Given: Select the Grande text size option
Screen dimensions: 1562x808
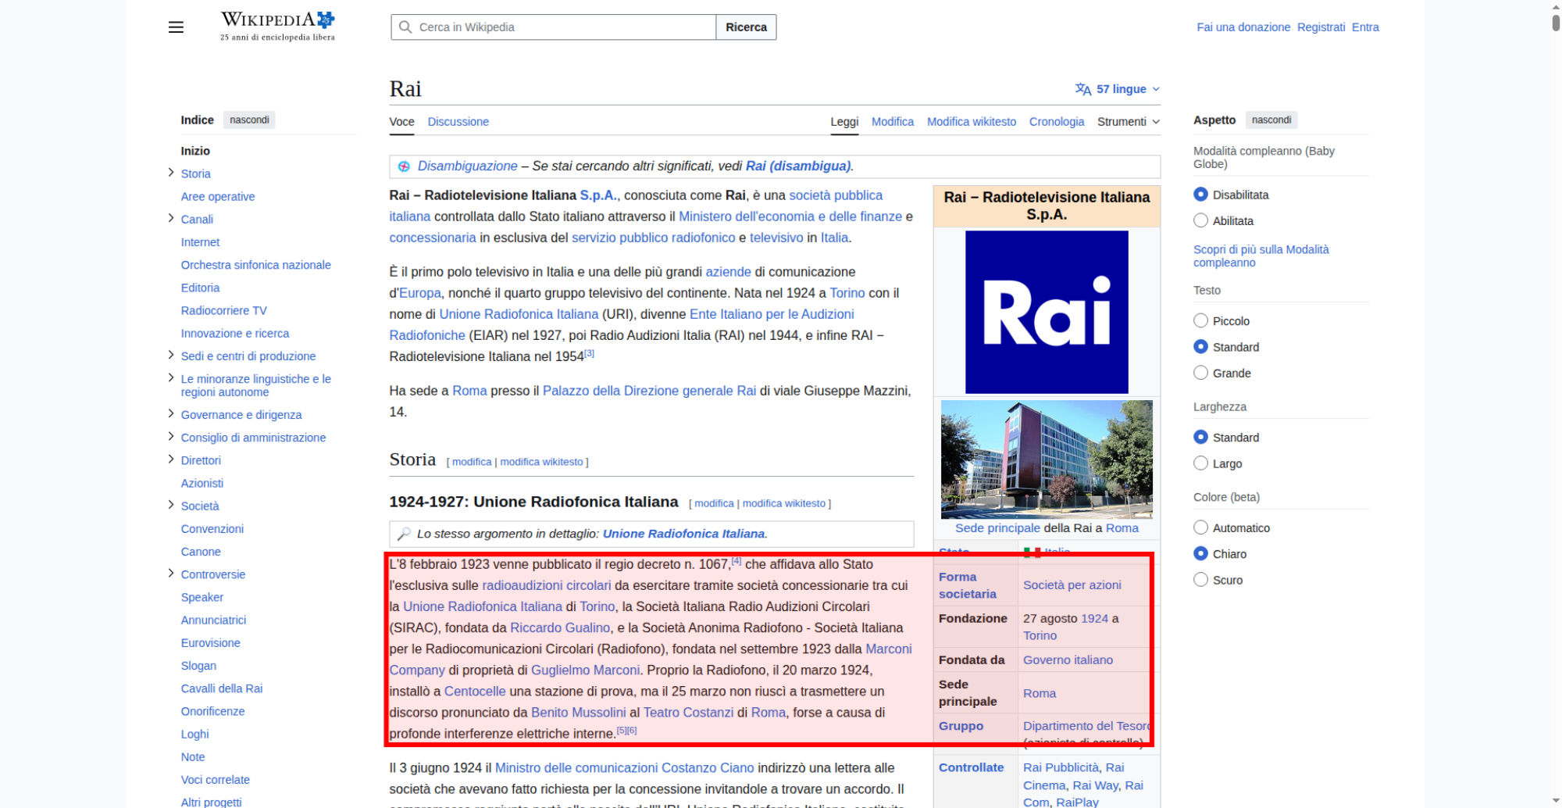Looking at the screenshot, I should pyautogui.click(x=1200, y=374).
